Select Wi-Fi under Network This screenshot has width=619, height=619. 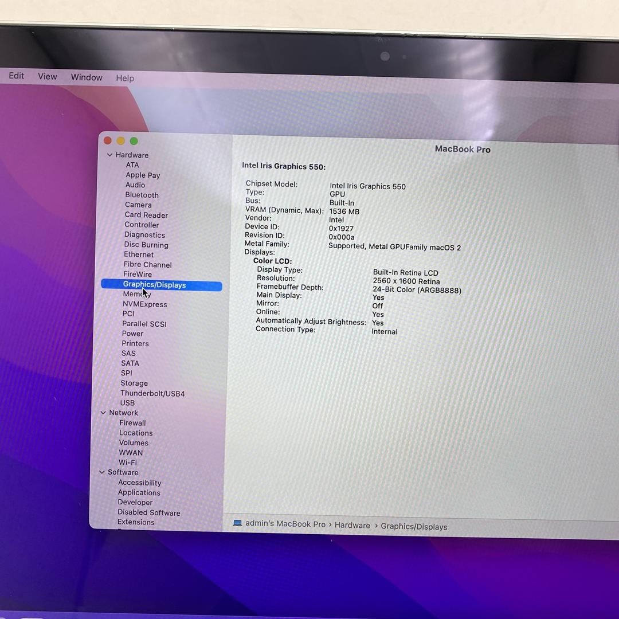127,463
